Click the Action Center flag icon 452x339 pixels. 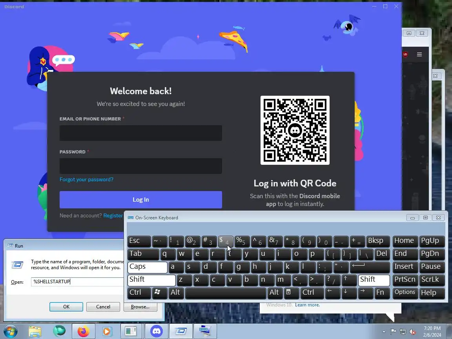click(x=393, y=332)
